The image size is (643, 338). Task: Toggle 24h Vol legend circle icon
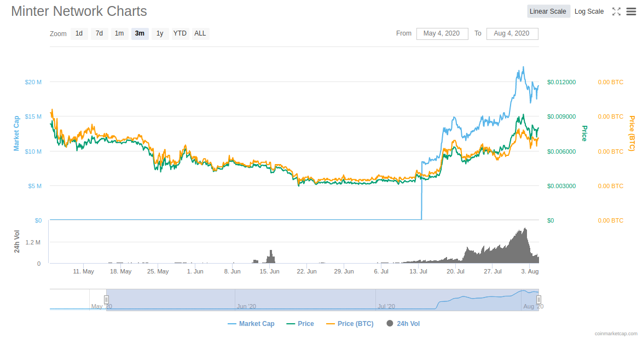390,324
